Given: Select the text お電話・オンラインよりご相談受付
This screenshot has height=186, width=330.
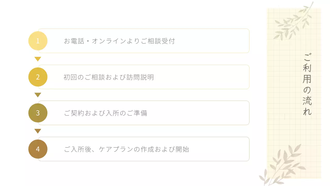Looking at the screenshot, I should tap(119, 41).
